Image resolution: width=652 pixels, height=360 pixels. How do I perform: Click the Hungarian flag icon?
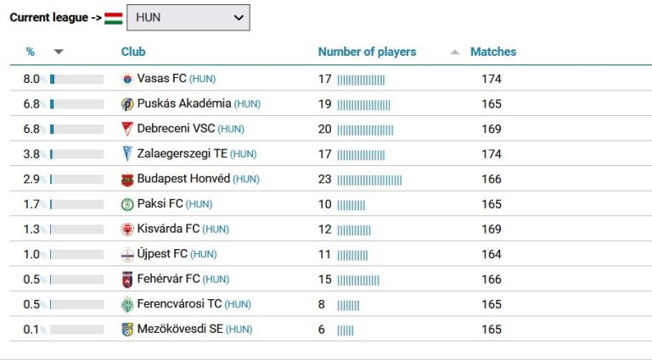click(x=114, y=18)
